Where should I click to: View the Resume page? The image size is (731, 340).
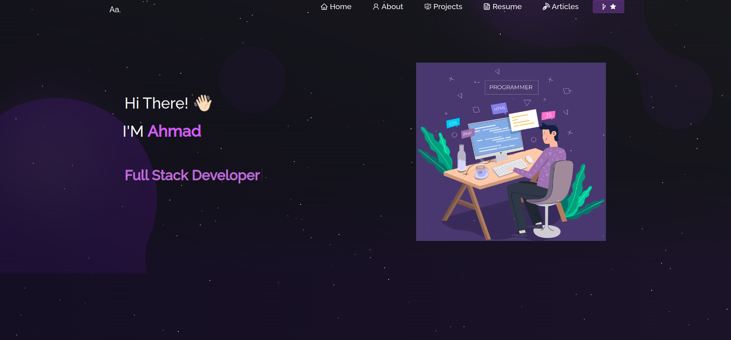coord(502,7)
